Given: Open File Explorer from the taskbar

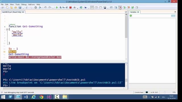Looking at the screenshot, I should [x=65, y=97].
